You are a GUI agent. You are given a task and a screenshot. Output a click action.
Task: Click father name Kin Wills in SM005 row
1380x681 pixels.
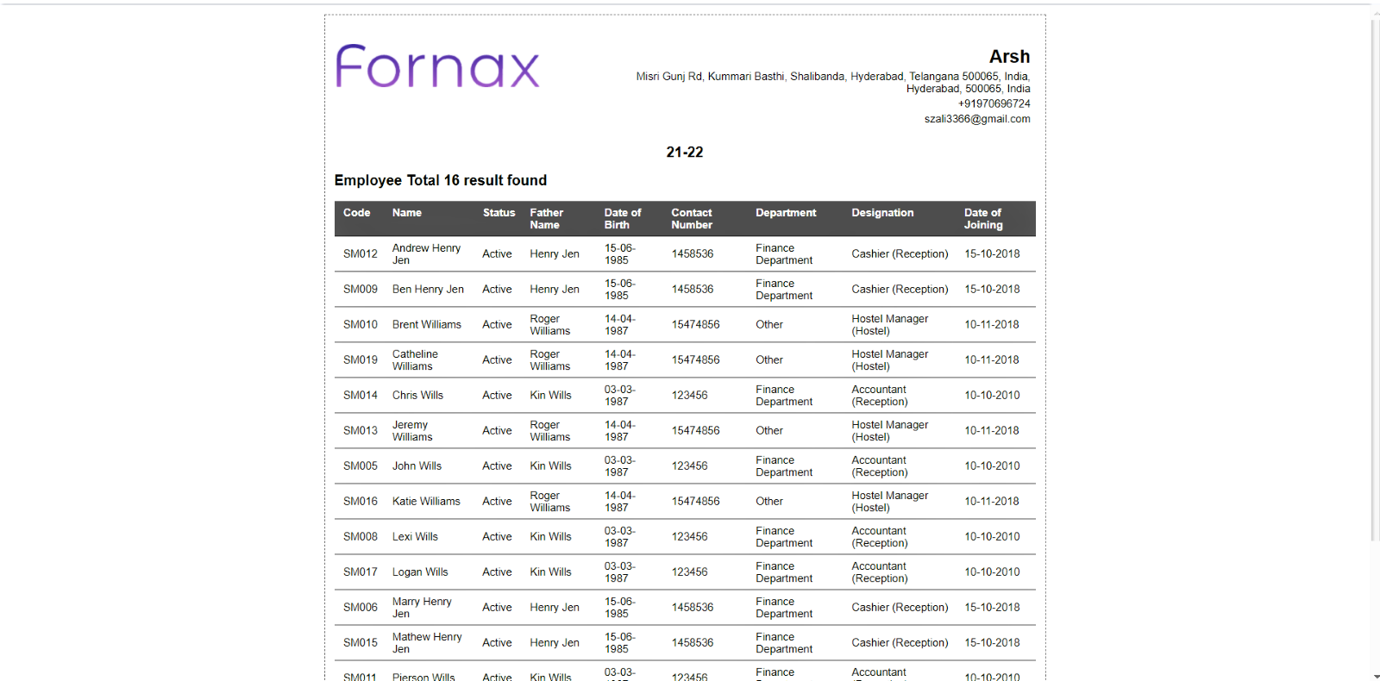[550, 466]
